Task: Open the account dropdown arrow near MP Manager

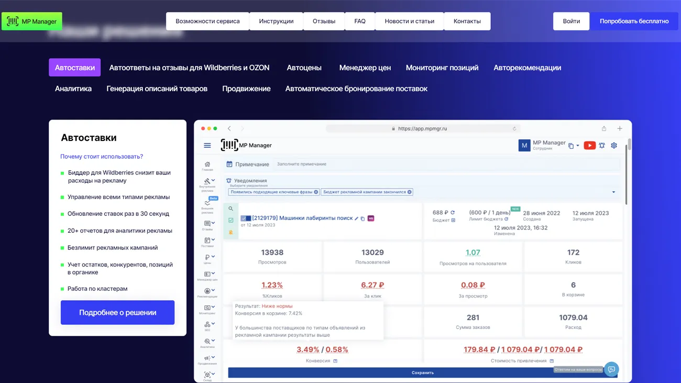Action: click(578, 146)
